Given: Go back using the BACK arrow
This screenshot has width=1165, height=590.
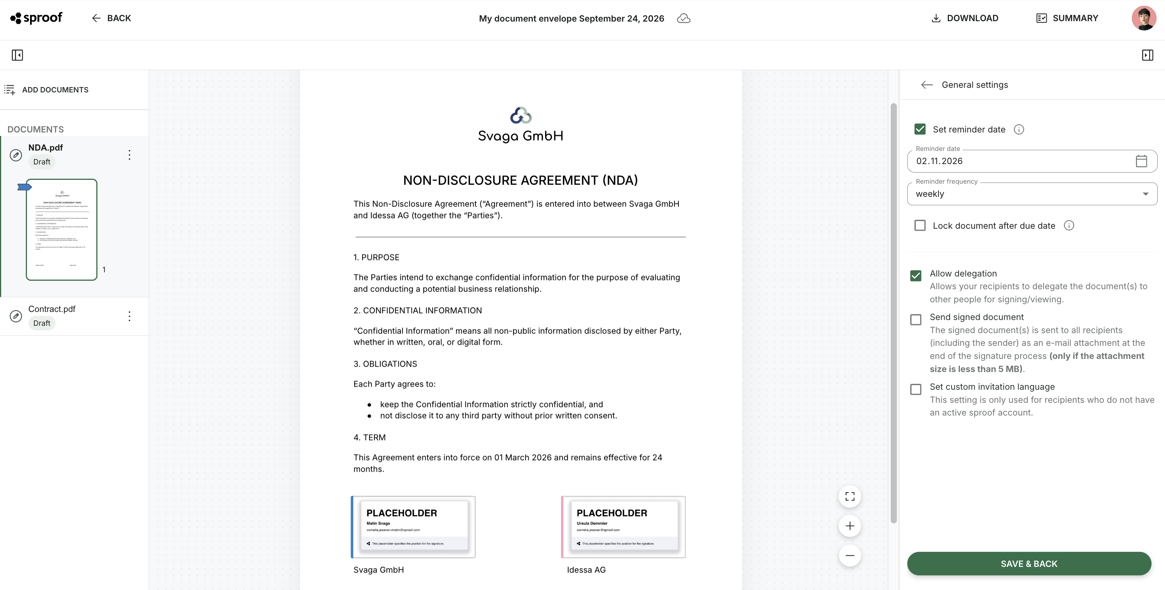Looking at the screenshot, I should tap(111, 18).
